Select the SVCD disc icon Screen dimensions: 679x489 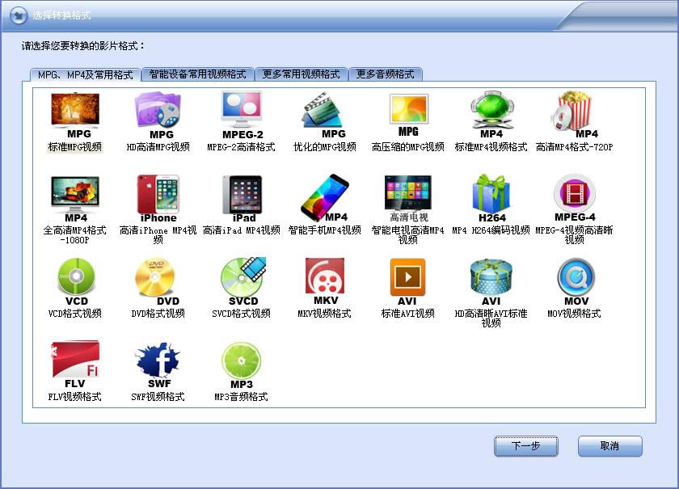[x=242, y=282]
